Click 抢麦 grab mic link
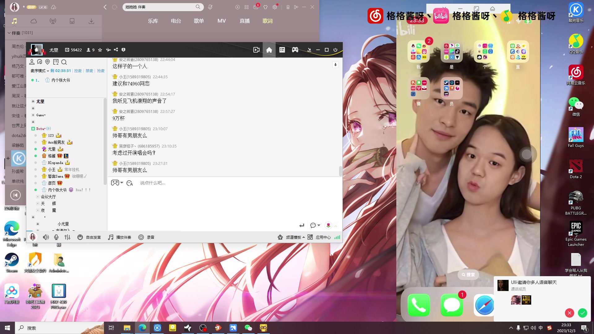Viewport: 594px width, 334px height. point(101,71)
